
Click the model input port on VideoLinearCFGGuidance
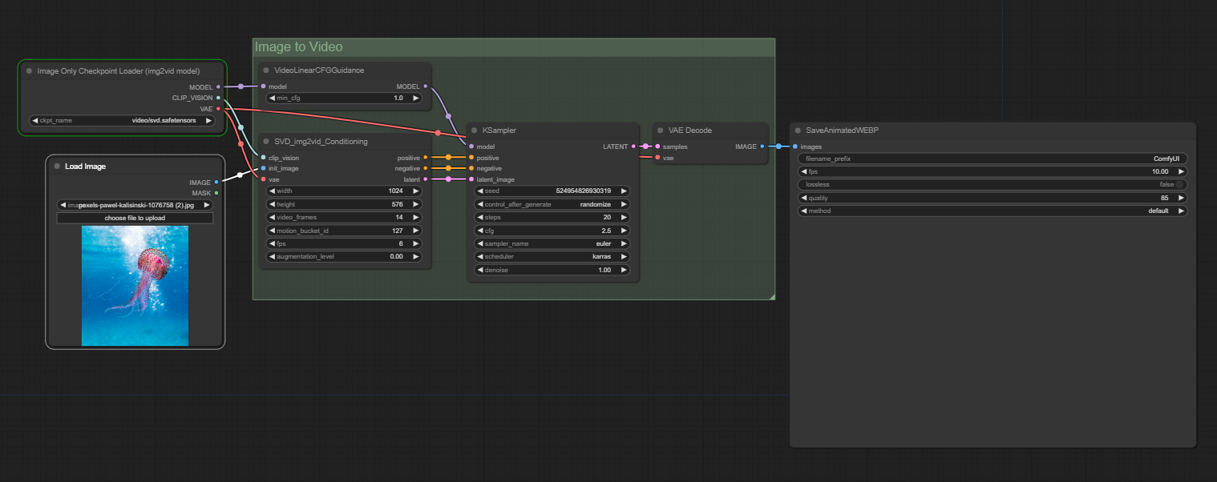click(x=265, y=86)
